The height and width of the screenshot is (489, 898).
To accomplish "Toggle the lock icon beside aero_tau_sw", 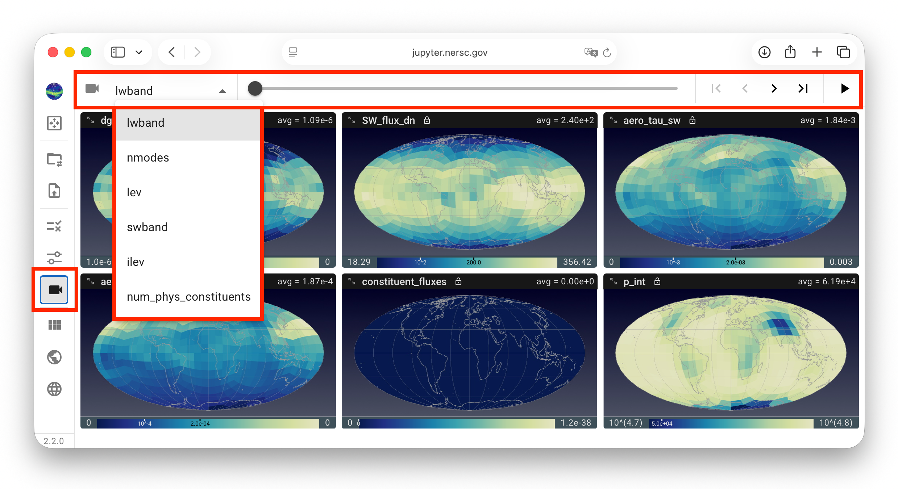I will (x=692, y=120).
